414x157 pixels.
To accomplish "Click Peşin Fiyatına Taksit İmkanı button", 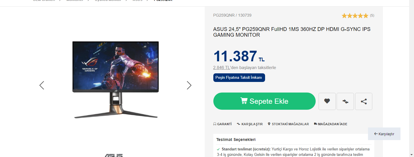I will click(x=239, y=78).
